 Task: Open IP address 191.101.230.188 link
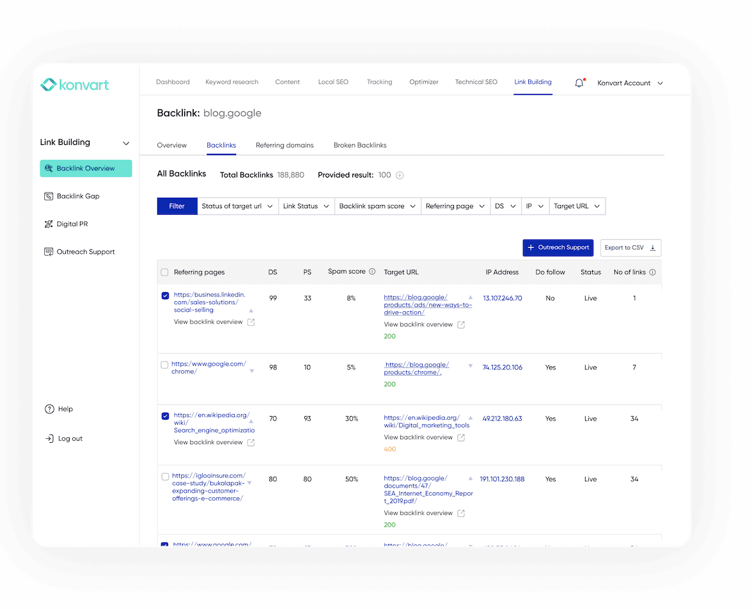click(502, 479)
